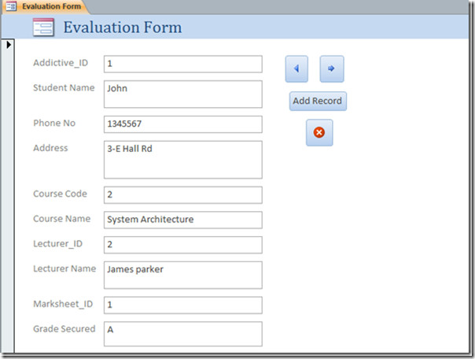Click the Course Name field System Architecture
The width and height of the screenshot is (475, 359).
coord(183,220)
